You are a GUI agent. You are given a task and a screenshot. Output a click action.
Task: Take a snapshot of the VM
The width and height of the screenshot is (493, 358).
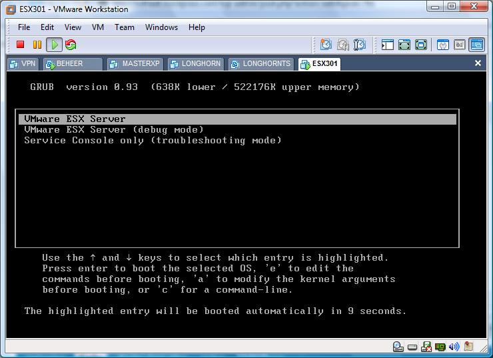(326, 45)
